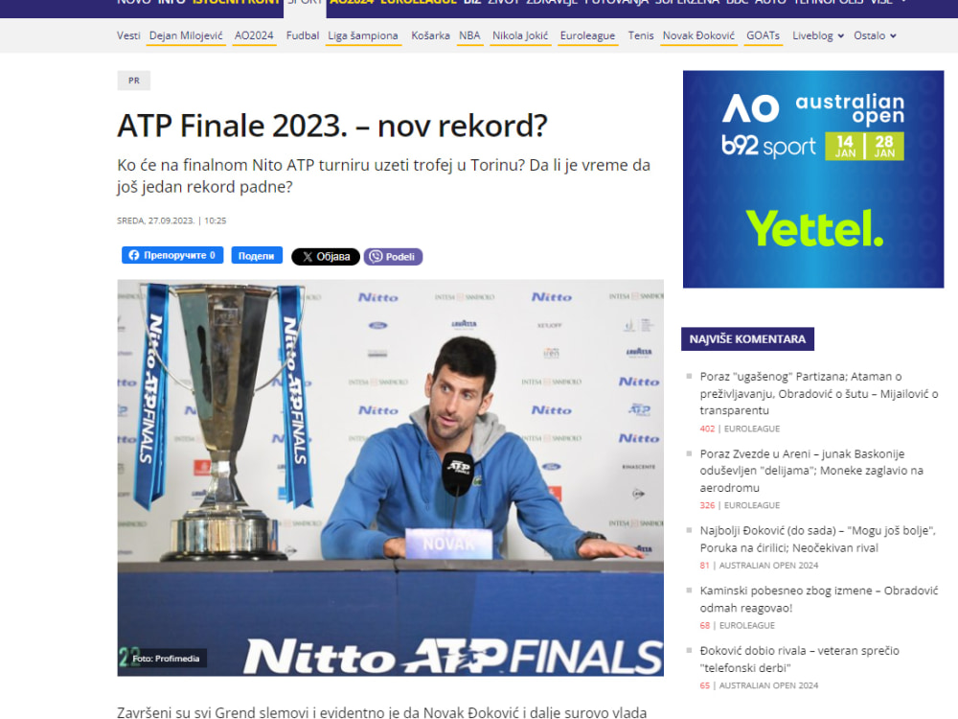Open the Djokovic ATP Finals article image
The width and height of the screenshot is (958, 719).
391,477
